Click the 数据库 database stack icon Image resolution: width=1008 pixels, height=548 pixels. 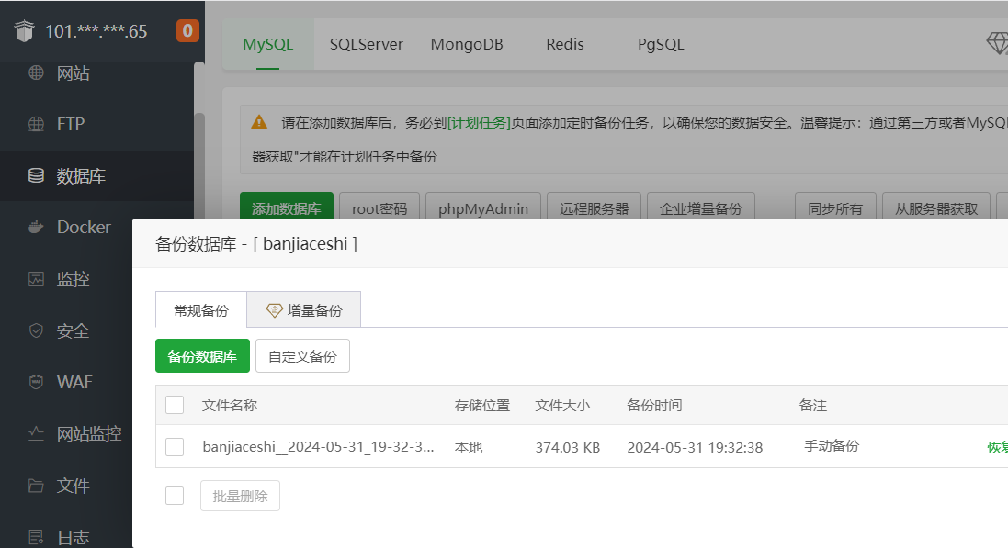36,175
